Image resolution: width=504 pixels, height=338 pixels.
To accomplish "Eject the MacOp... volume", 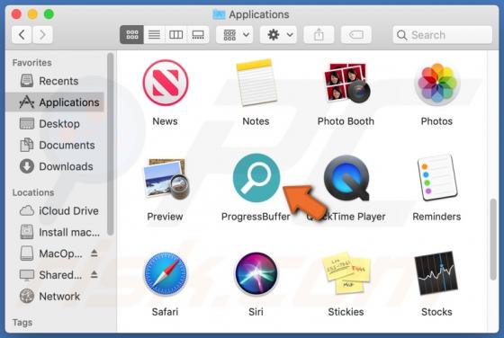I will pos(94,253).
